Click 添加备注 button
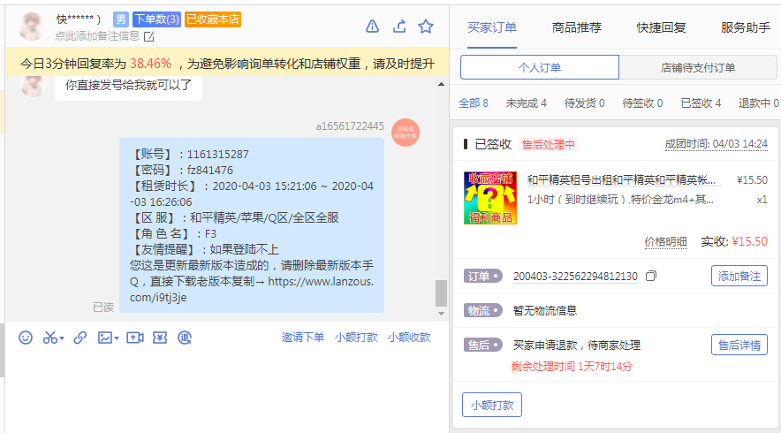Screen dimensions: 781x433 pos(739,276)
